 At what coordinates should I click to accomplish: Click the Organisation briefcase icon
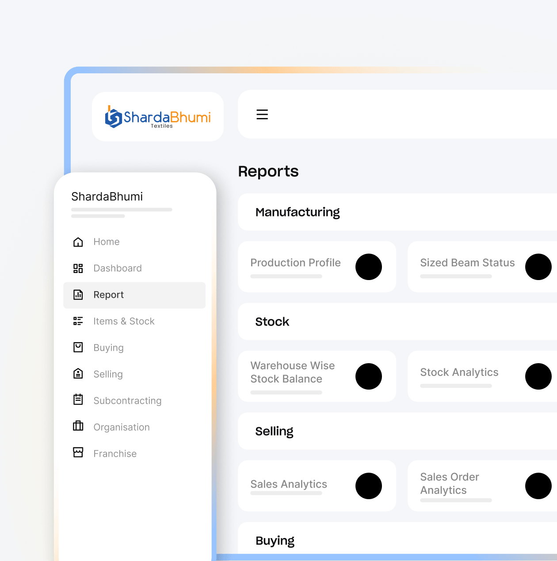coord(78,426)
